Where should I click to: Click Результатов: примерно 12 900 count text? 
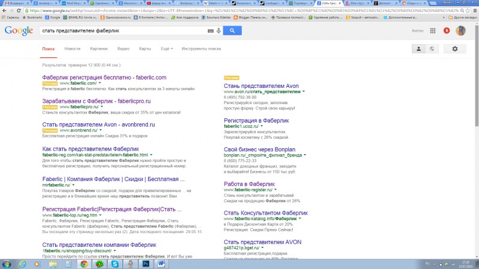coord(81,65)
